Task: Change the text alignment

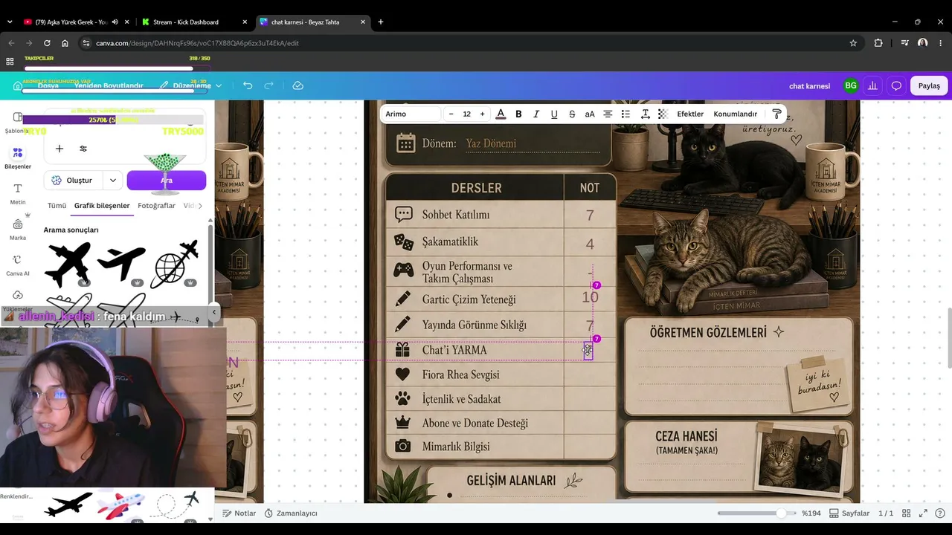Action: pyautogui.click(x=608, y=114)
